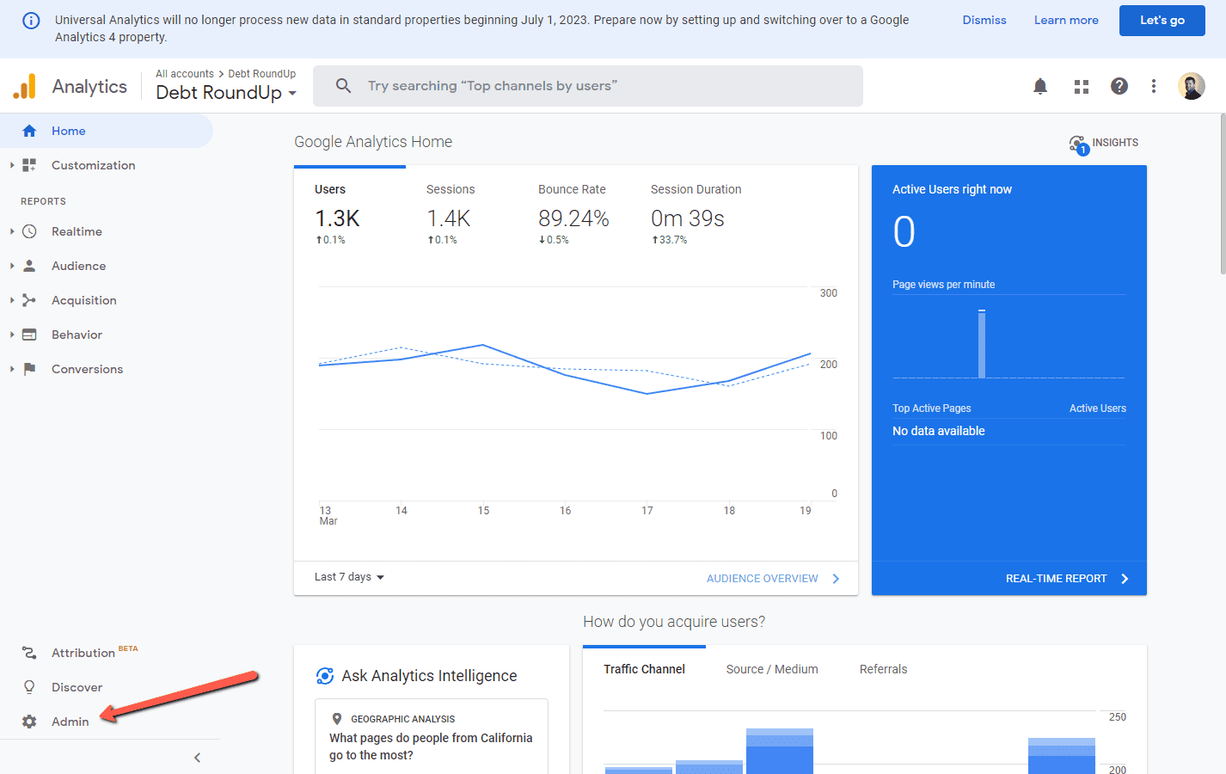Image resolution: width=1226 pixels, height=774 pixels.
Task: Click the Home house icon
Action: coord(29,131)
